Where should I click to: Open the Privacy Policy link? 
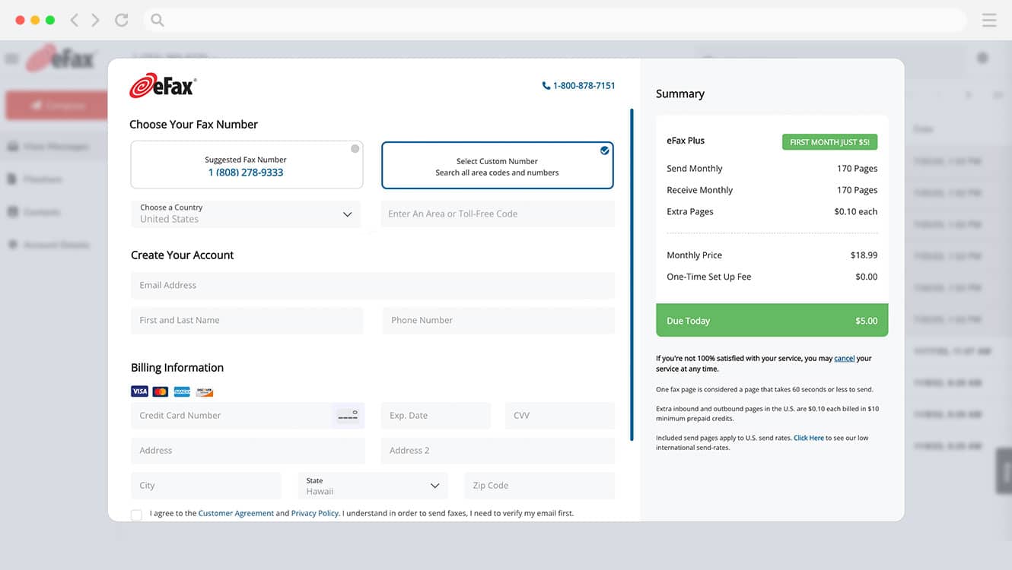pyautogui.click(x=314, y=514)
